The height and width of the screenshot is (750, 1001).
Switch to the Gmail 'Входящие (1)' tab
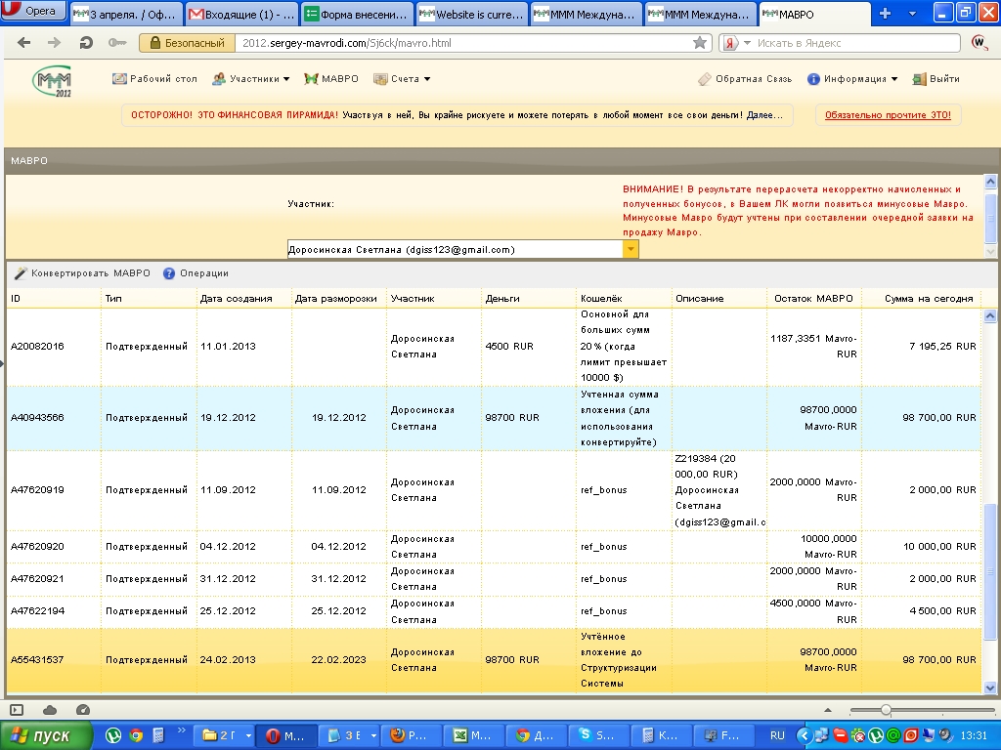tap(242, 14)
